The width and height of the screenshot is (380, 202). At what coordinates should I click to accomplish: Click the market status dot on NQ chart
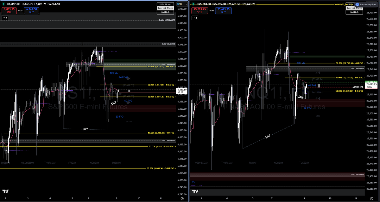click(193, 4)
